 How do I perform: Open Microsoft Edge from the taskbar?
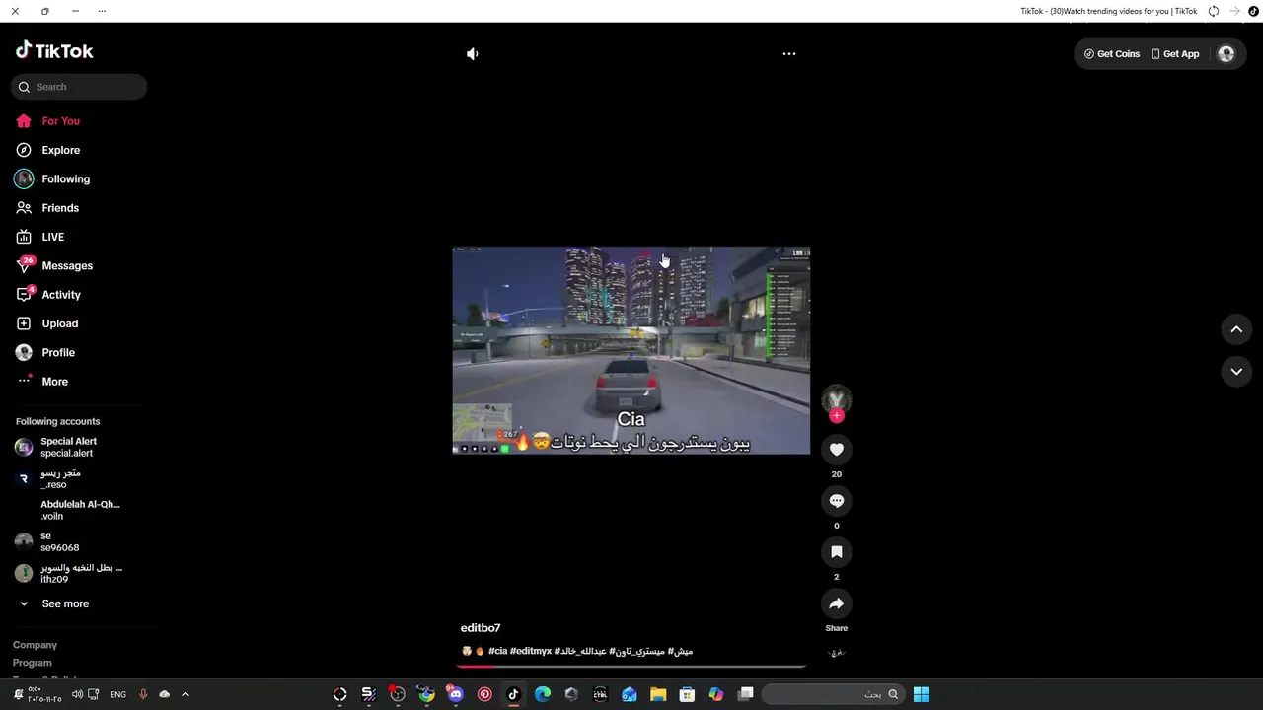pyautogui.click(x=542, y=694)
